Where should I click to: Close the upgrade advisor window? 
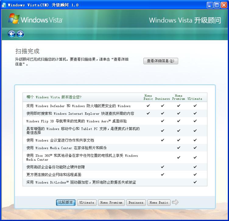coord(224,5)
